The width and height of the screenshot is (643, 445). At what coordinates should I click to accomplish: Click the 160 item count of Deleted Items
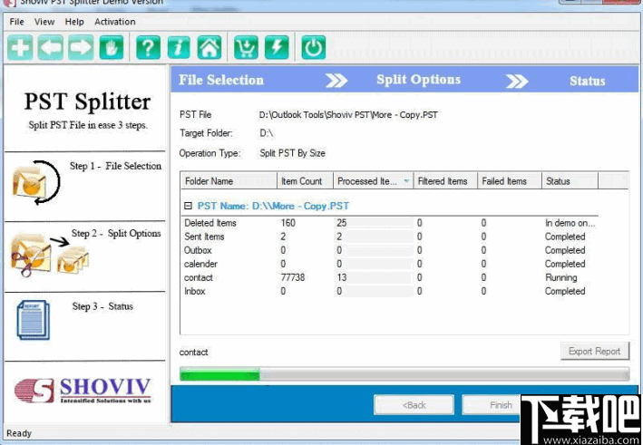(x=287, y=223)
